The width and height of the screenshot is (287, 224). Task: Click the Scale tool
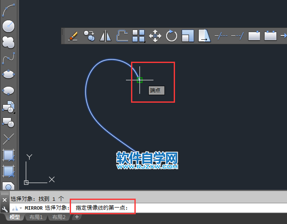[188, 36]
